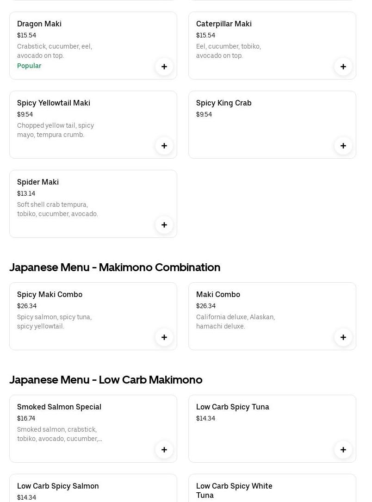
Task: View Spider Maki item description
Action: (x=57, y=209)
